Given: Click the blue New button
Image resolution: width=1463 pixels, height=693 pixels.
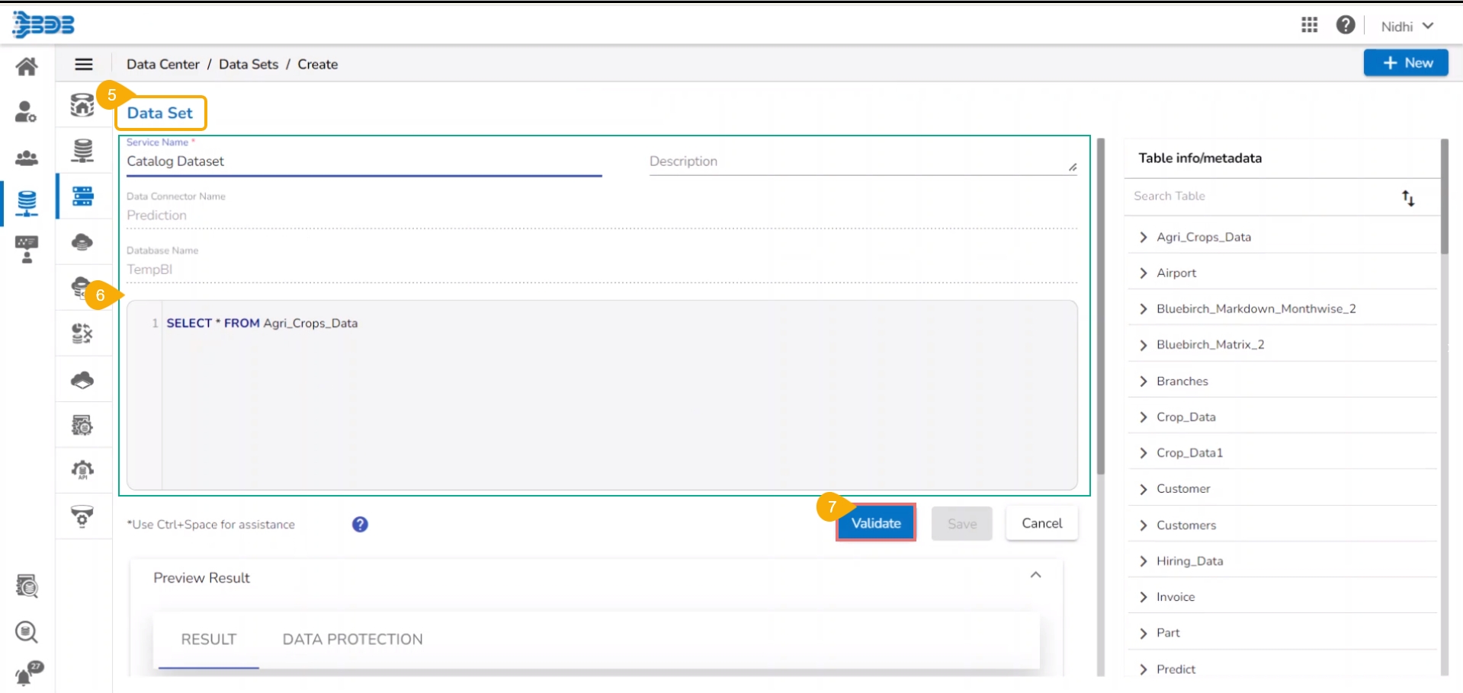Looking at the screenshot, I should pos(1406,63).
